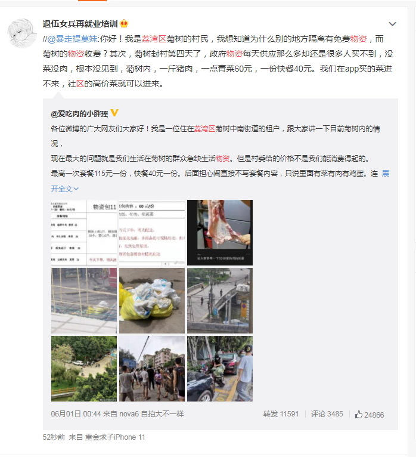The height and width of the screenshot is (457, 416).
Task: Click the crown membership badge icon
Action: 124,23
